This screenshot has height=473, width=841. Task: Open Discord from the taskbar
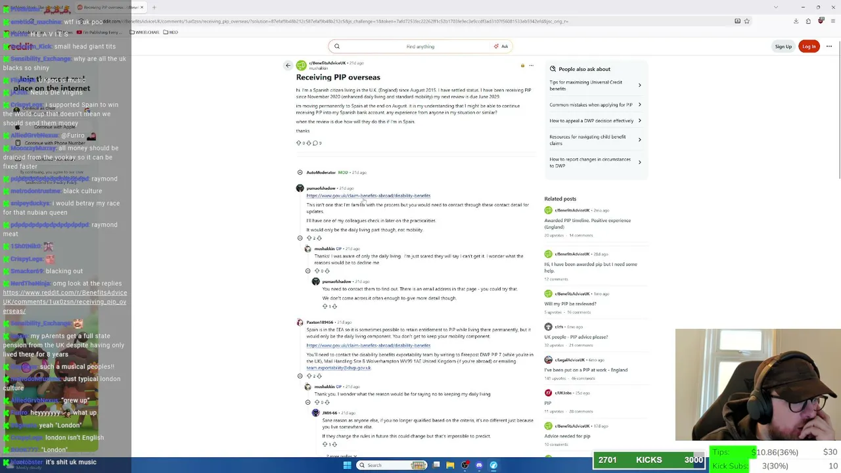(x=479, y=465)
